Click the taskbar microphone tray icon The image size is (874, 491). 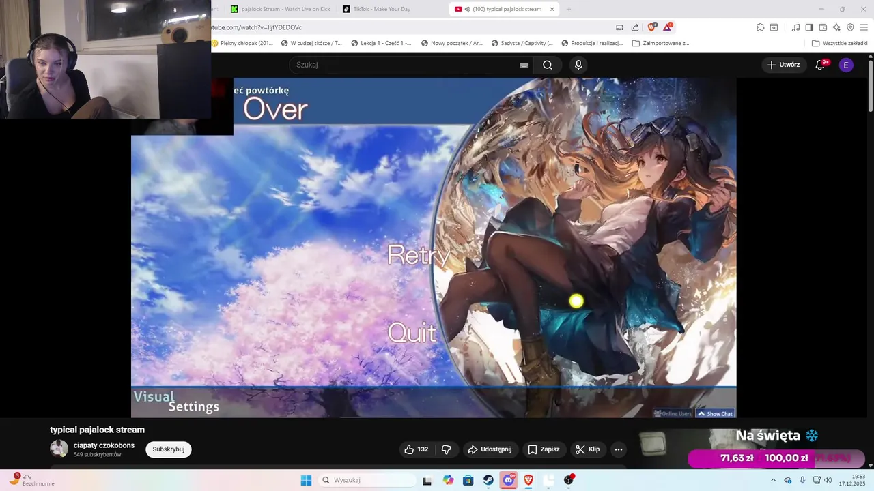pyautogui.click(x=802, y=480)
